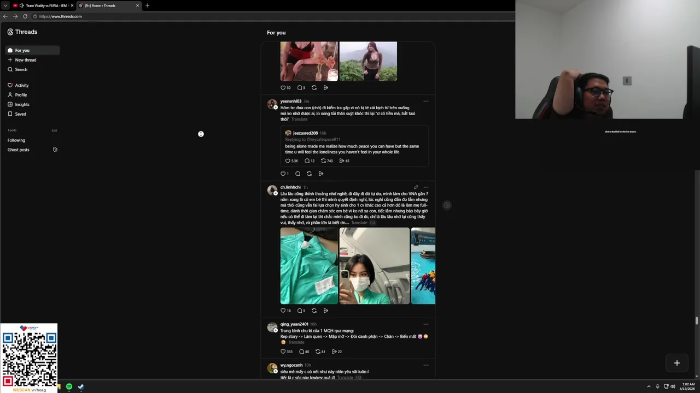
Task: Open Insights from sidebar
Action: pos(19,104)
